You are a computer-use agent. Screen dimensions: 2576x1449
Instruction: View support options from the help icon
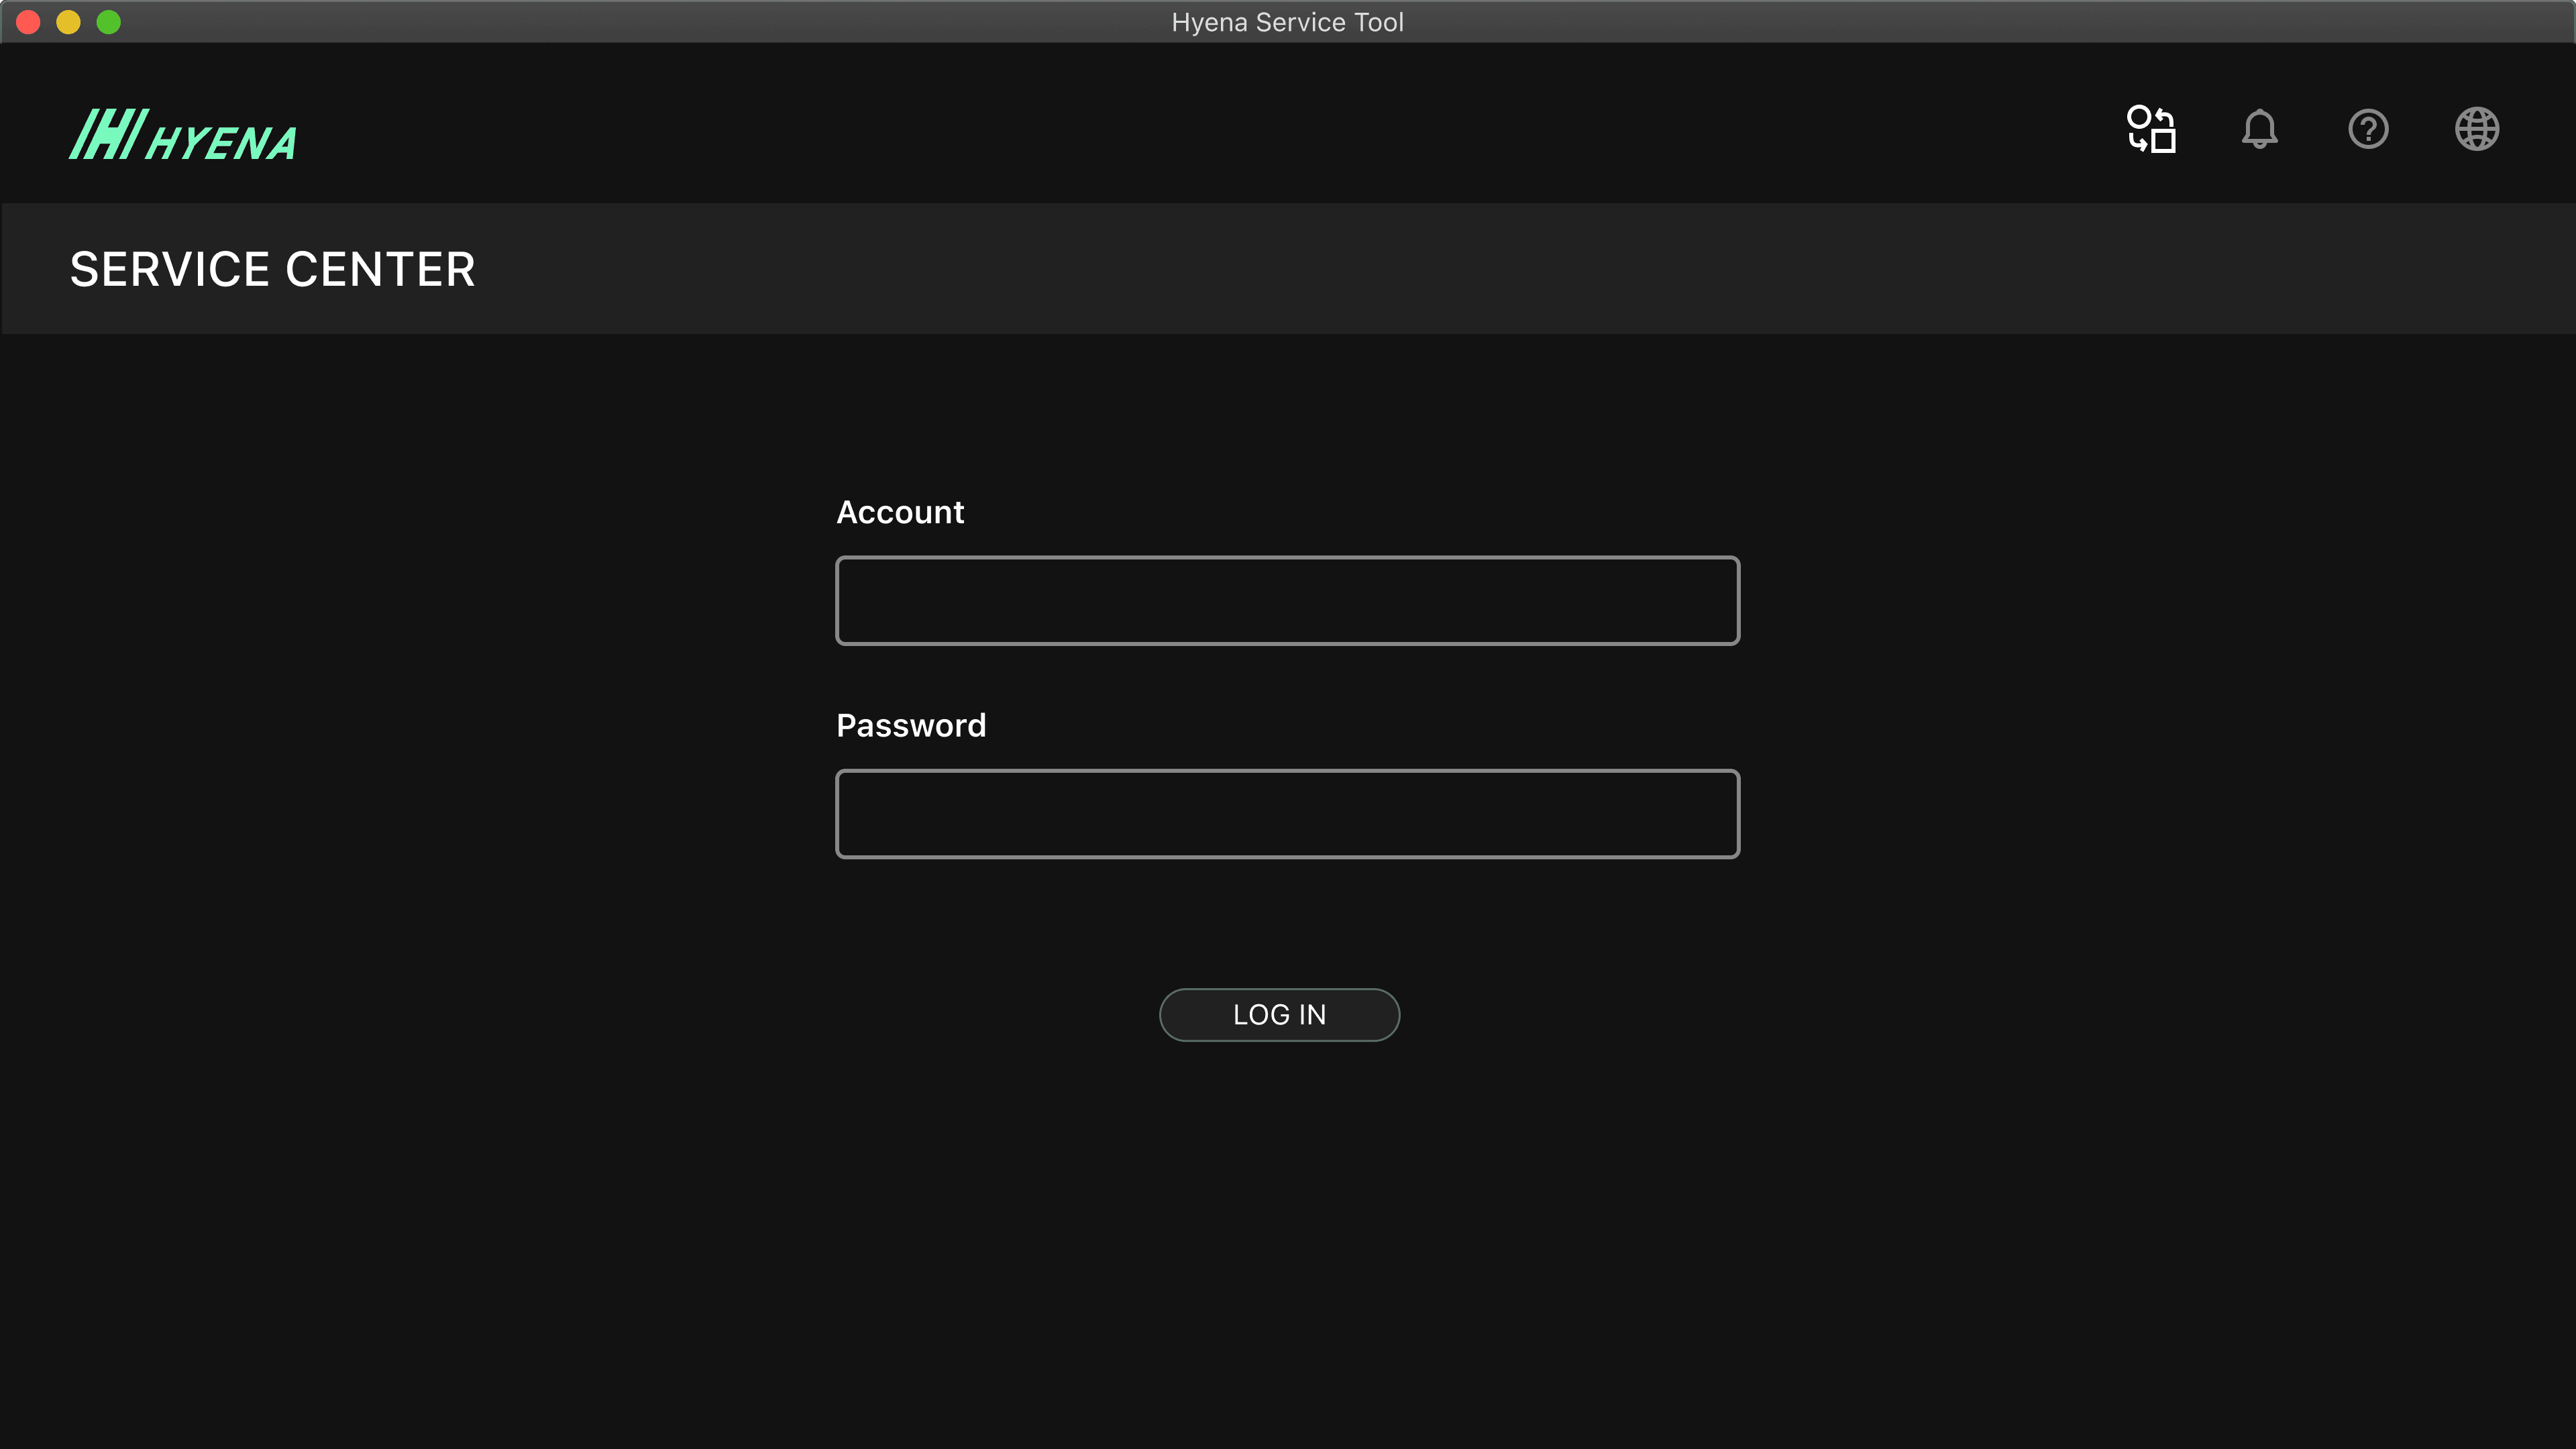click(x=2368, y=129)
